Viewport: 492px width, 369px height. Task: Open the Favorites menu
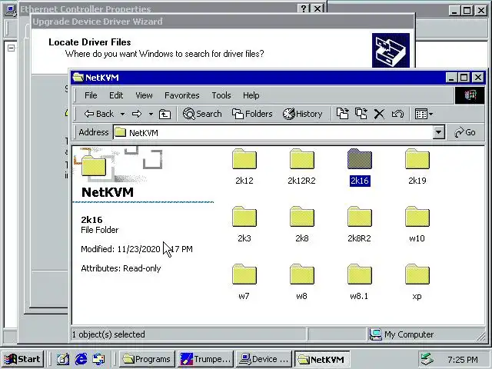tap(182, 95)
